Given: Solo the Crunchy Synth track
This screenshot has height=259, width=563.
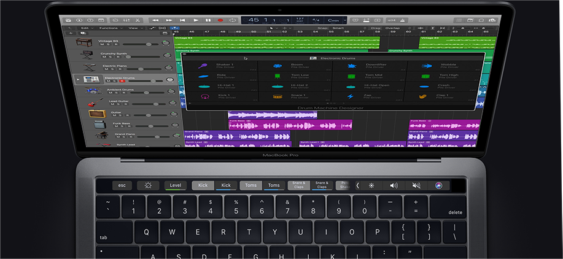Looking at the screenshot, I should tap(109, 57).
